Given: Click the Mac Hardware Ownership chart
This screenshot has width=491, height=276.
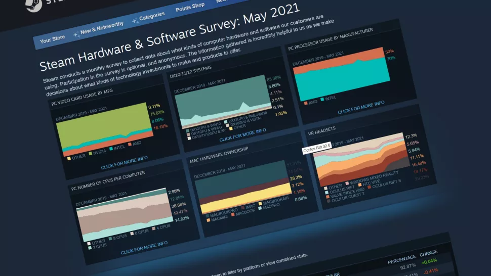Looking at the screenshot, I should coord(243,187).
